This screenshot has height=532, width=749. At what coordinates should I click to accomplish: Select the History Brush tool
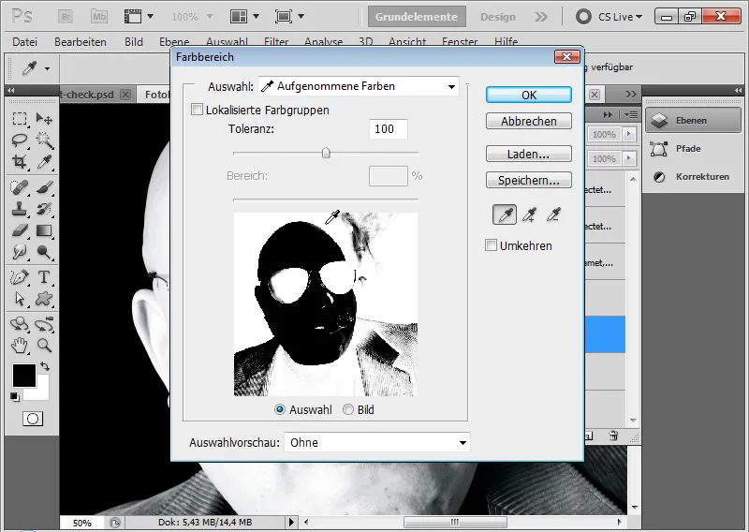pyautogui.click(x=44, y=209)
